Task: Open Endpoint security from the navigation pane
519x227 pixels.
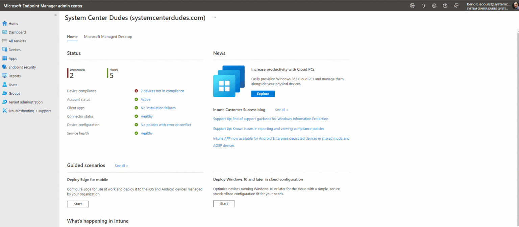Action: [x=21, y=67]
